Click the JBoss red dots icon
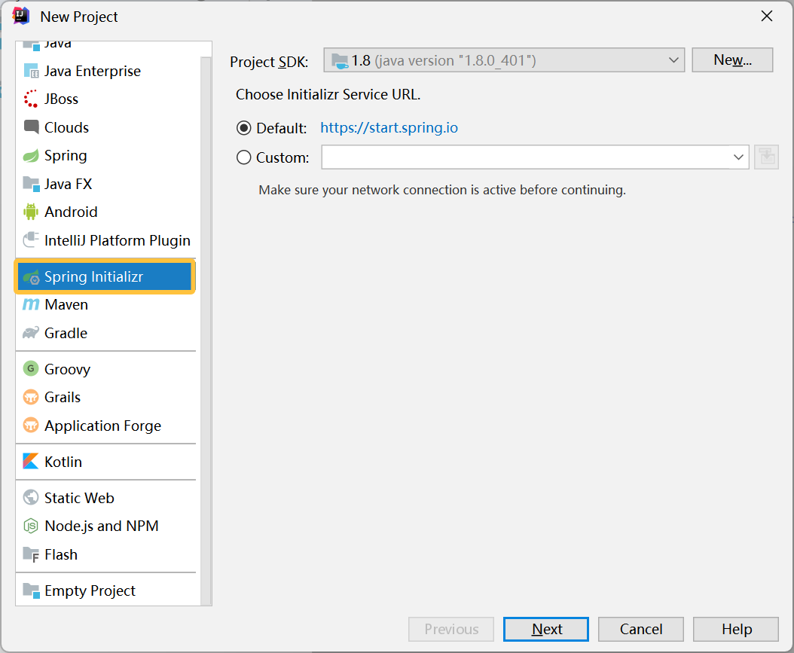Viewport: 794px width, 653px height. [x=31, y=99]
